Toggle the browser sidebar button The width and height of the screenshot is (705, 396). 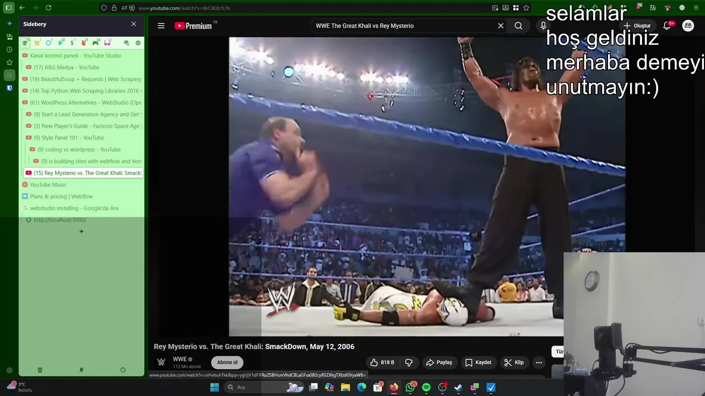pos(9,8)
